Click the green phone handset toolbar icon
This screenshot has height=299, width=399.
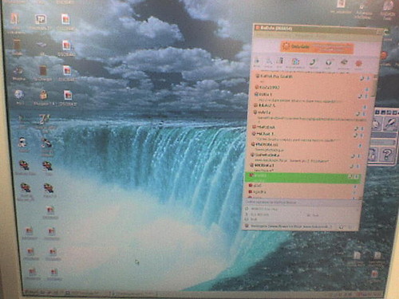coord(313,63)
